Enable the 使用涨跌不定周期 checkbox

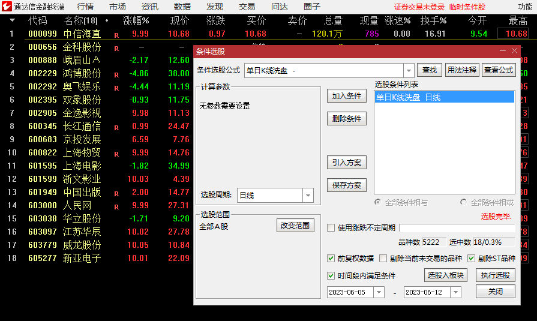(x=331, y=228)
